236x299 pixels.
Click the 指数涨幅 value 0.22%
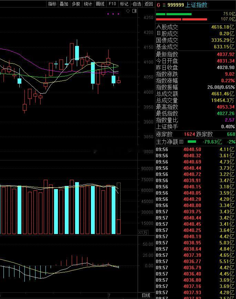click(x=228, y=81)
